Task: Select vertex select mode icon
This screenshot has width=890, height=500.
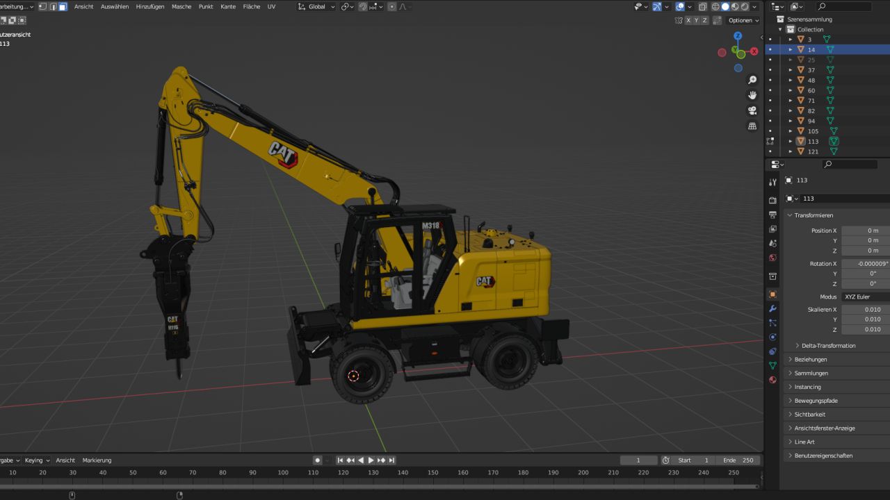Action: (x=42, y=6)
